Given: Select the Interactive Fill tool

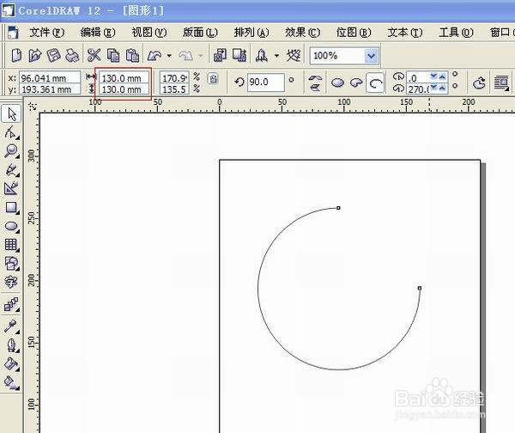Looking at the screenshot, I should [11, 382].
